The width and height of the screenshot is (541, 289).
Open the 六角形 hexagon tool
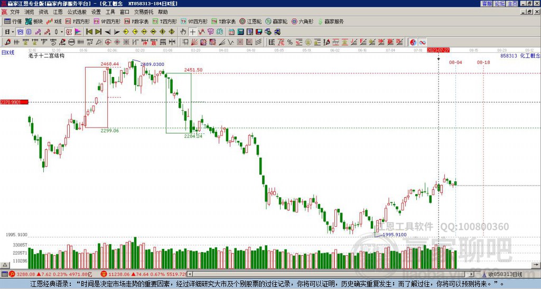pyautogui.click(x=303, y=21)
